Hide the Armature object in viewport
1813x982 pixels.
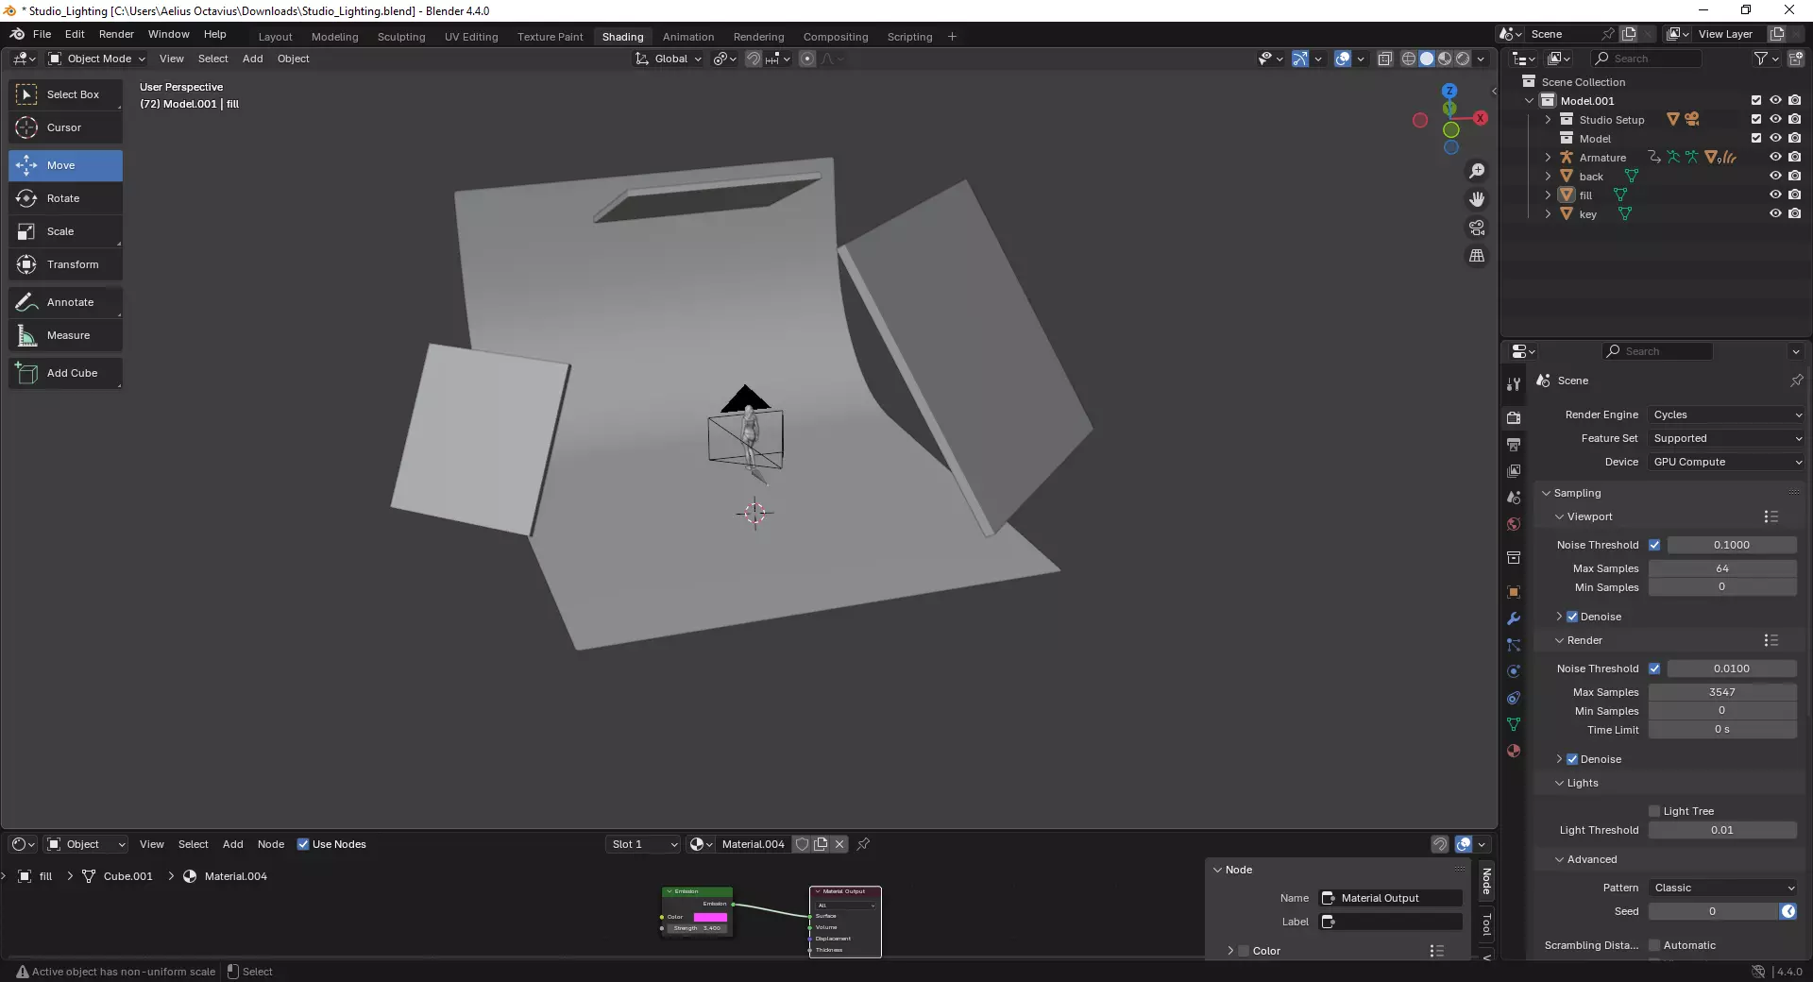pyautogui.click(x=1775, y=158)
